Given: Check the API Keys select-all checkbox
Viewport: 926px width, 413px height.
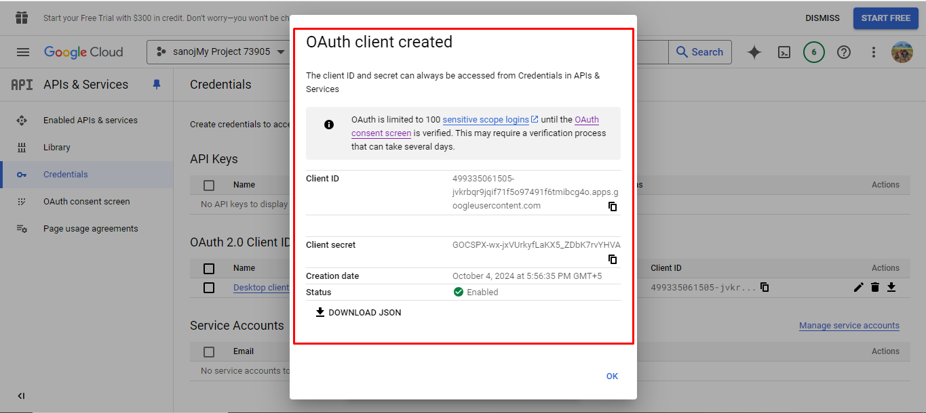Looking at the screenshot, I should [209, 185].
